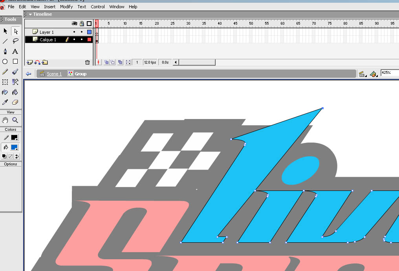The height and width of the screenshot is (271, 399).
Task: Click the Center Frame button
Action: 99,62
